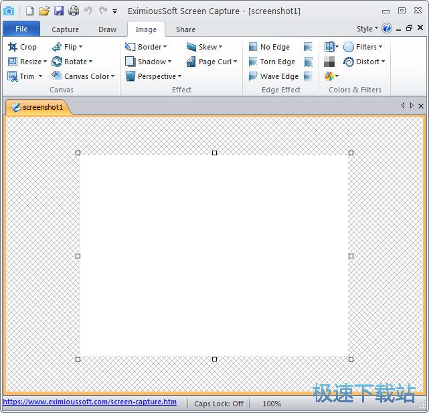
Task: Click the Print icon in quick access toolbar
Action: [x=74, y=11]
